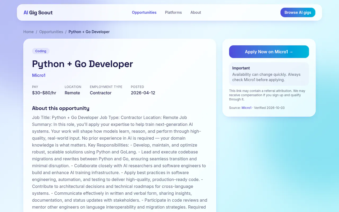The height and width of the screenshot is (212, 339).
Task: Click the Apply Now on Micro1 button
Action: pyautogui.click(x=269, y=52)
